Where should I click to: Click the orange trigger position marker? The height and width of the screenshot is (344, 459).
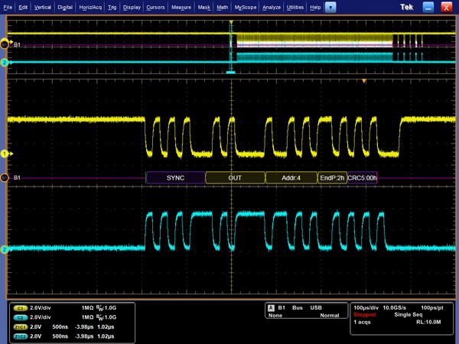(x=365, y=81)
